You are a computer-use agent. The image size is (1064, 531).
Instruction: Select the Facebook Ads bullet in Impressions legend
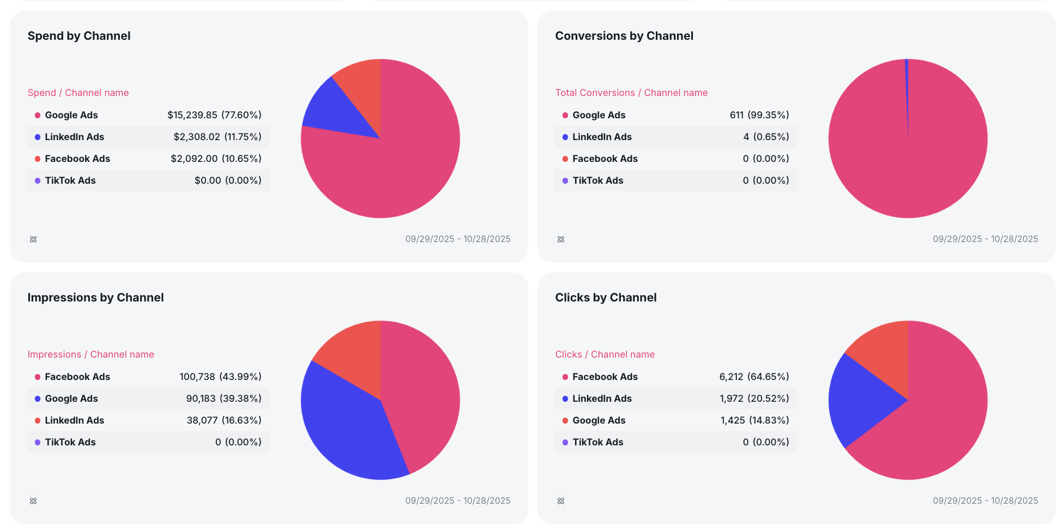37,377
